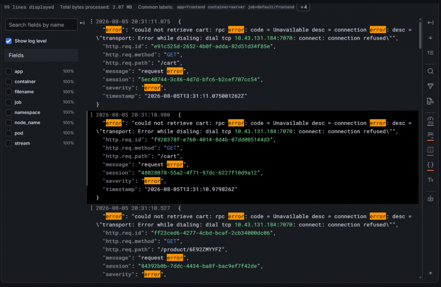The height and width of the screenshot is (287, 441).
Task: Click the path /product/6E92ZMYYFZ
Action: pos(191,250)
